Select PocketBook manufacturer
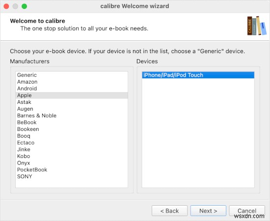270x221 pixels. pyautogui.click(x=72, y=169)
